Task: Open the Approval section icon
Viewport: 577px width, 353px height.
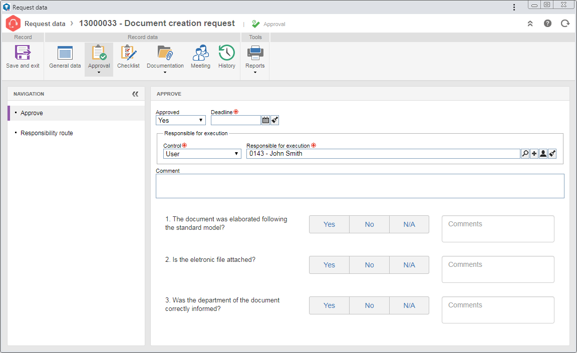Action: (x=99, y=53)
